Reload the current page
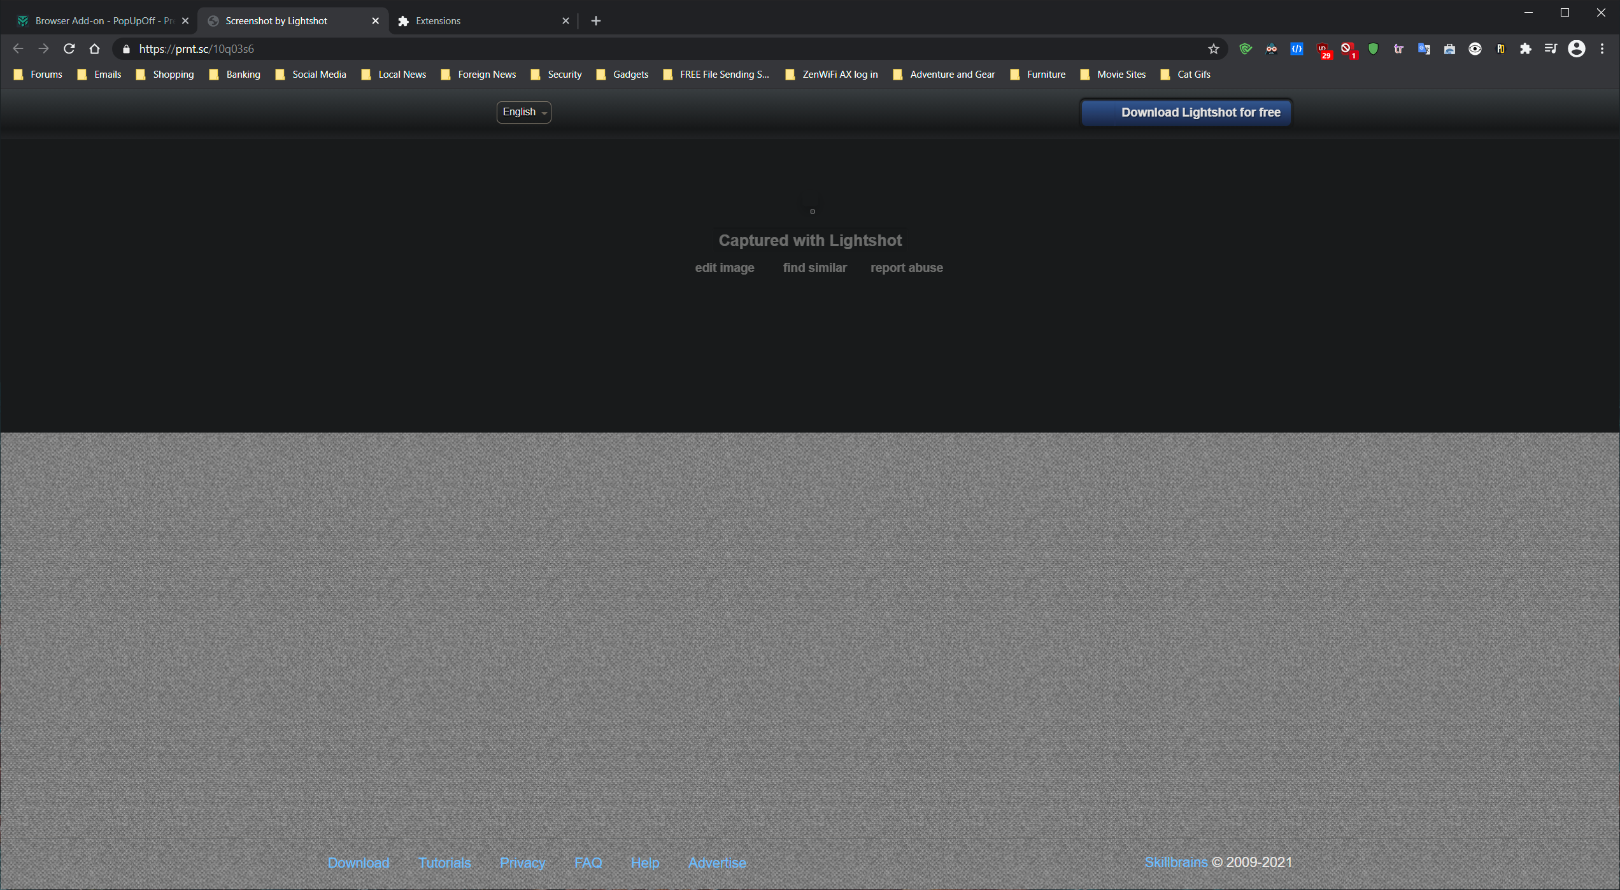The width and height of the screenshot is (1620, 890). (69, 49)
